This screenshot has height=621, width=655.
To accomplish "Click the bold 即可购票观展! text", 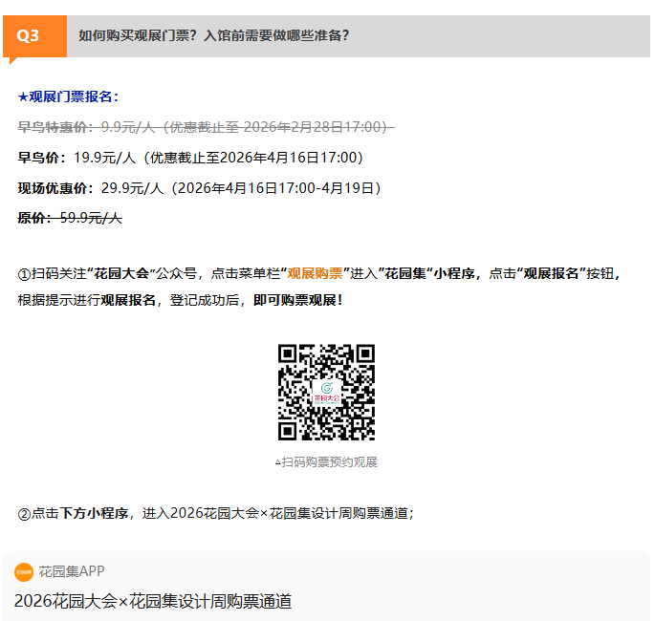I will [297, 300].
